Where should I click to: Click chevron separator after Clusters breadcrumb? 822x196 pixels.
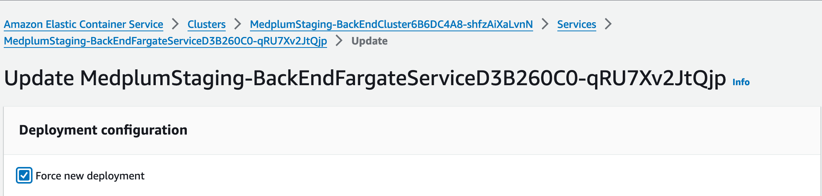tap(237, 24)
